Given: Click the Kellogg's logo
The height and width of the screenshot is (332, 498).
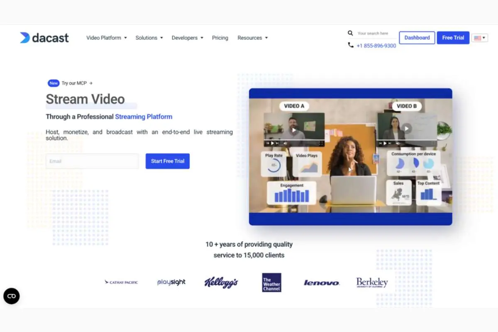Looking at the screenshot, I should coord(221,282).
